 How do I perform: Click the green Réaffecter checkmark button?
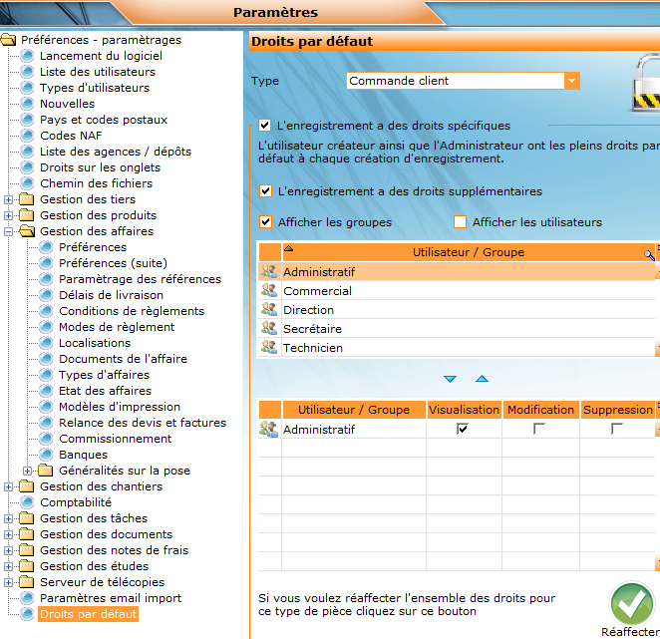click(x=632, y=604)
